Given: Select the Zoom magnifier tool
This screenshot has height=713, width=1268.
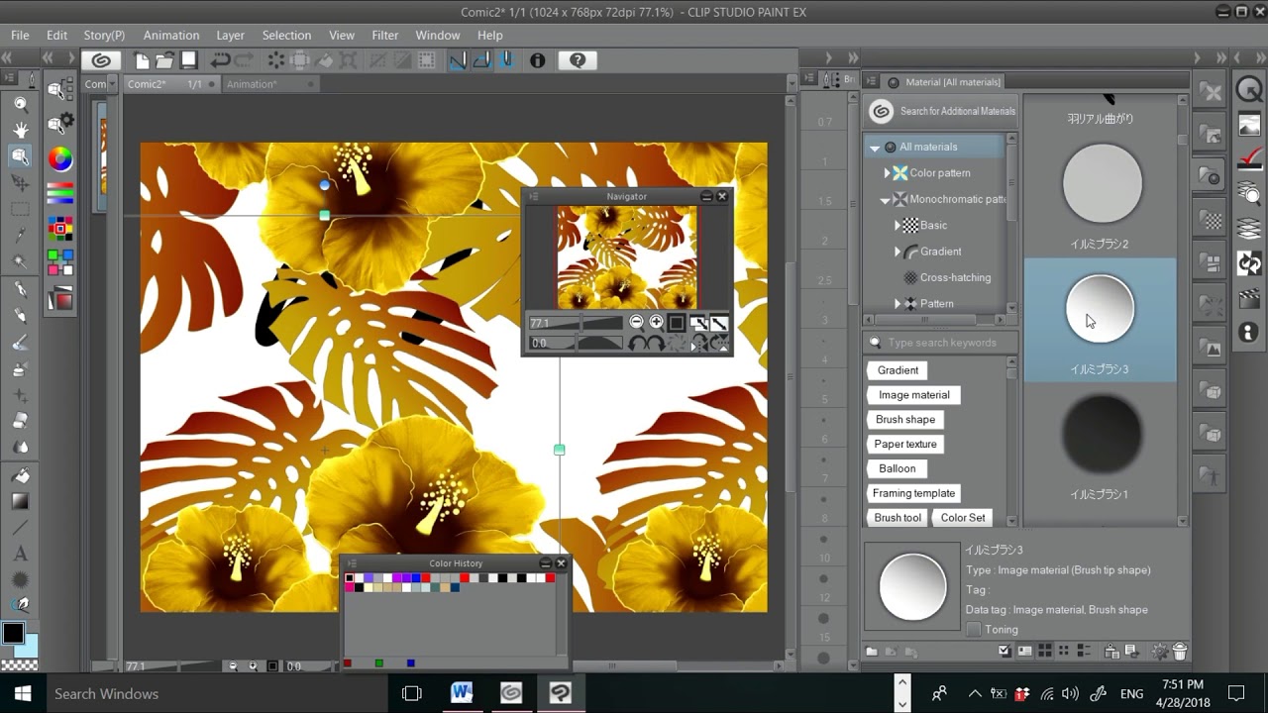Looking at the screenshot, I should coord(20,104).
